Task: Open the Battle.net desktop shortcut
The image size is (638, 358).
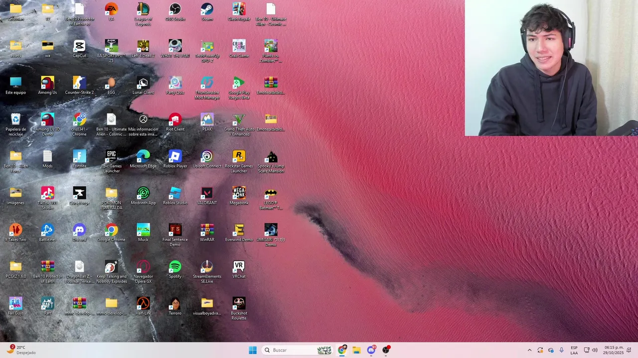Action: (x=47, y=233)
